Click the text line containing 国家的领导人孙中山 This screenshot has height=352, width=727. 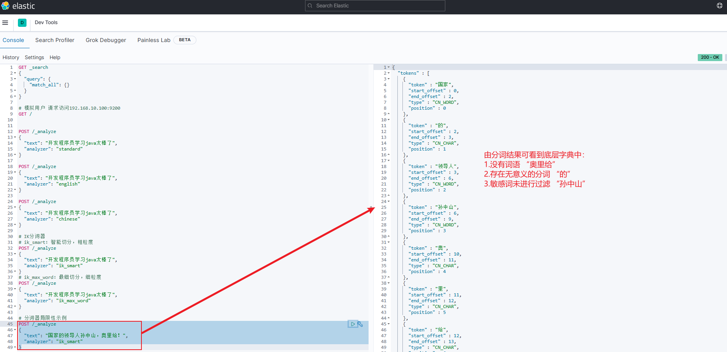76,336
